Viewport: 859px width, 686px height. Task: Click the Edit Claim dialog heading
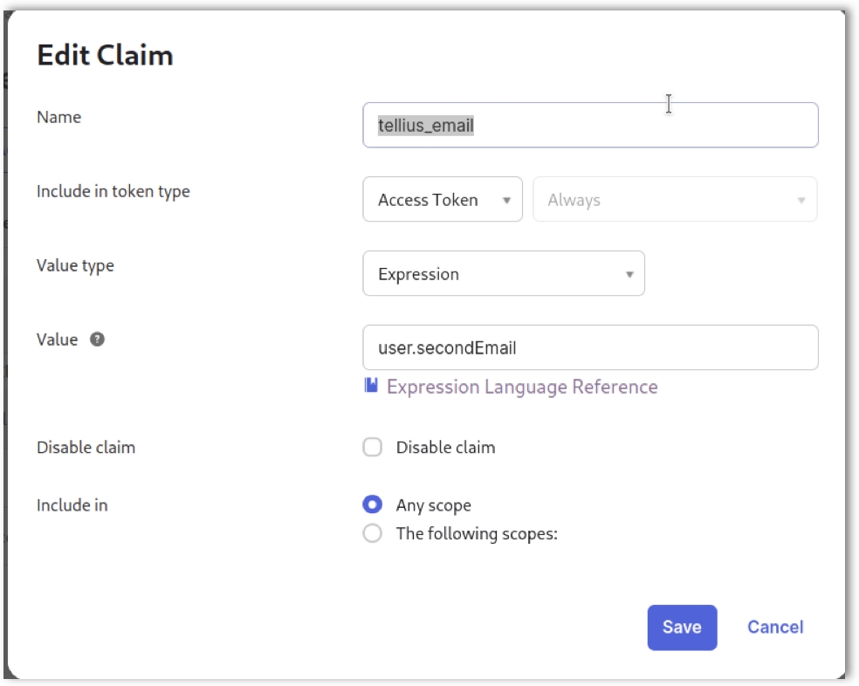coord(105,56)
